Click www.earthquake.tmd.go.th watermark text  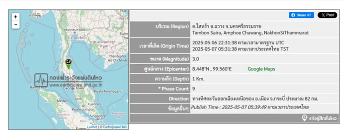[x=76, y=85]
